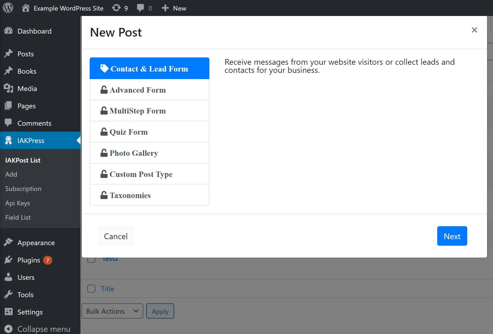Click the Tools wrench icon
Viewport: 493px width, 334px height.
click(8, 294)
